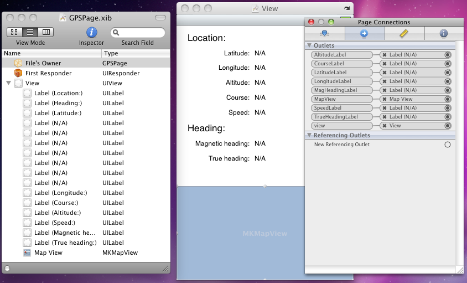Image resolution: width=467 pixels, height=283 pixels.
Task: Select Label (Latitude:) in the object list
Action: pos(86,113)
